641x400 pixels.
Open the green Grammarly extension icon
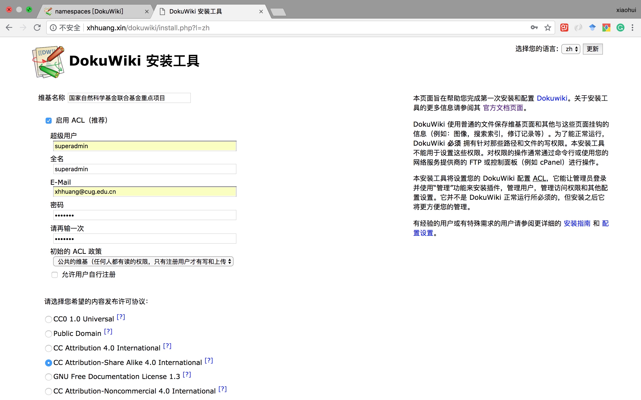(x=620, y=28)
